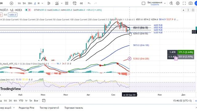
Task: Click the circular refresh icon at chart top right
Action: click(193, 10)
